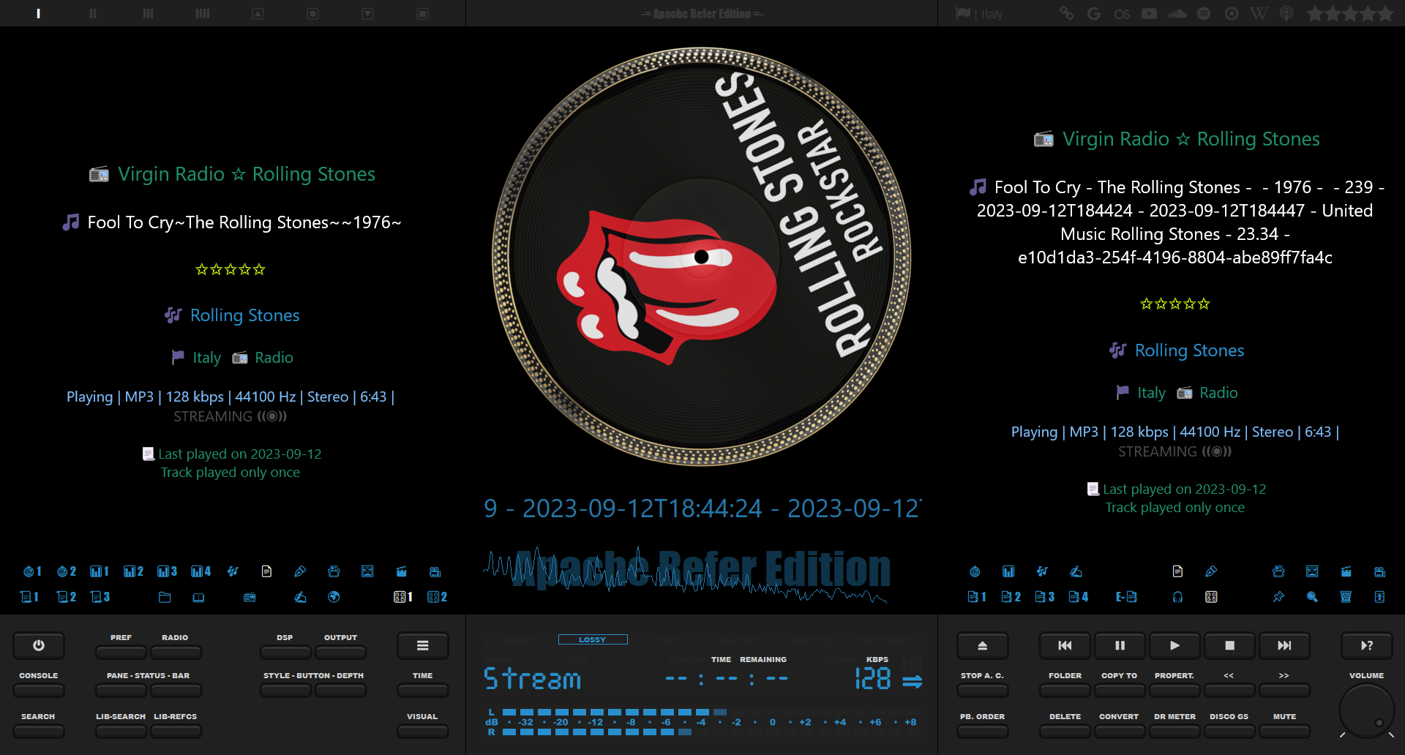1405x755 pixels.
Task: Click the LIB-SEARCH button
Action: 121,731
